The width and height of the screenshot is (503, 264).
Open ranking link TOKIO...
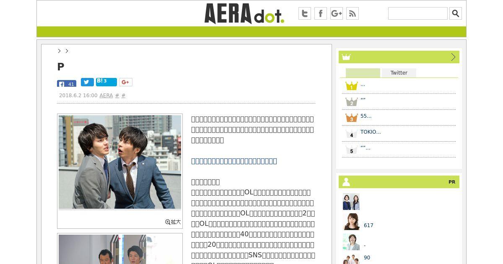[371, 132]
